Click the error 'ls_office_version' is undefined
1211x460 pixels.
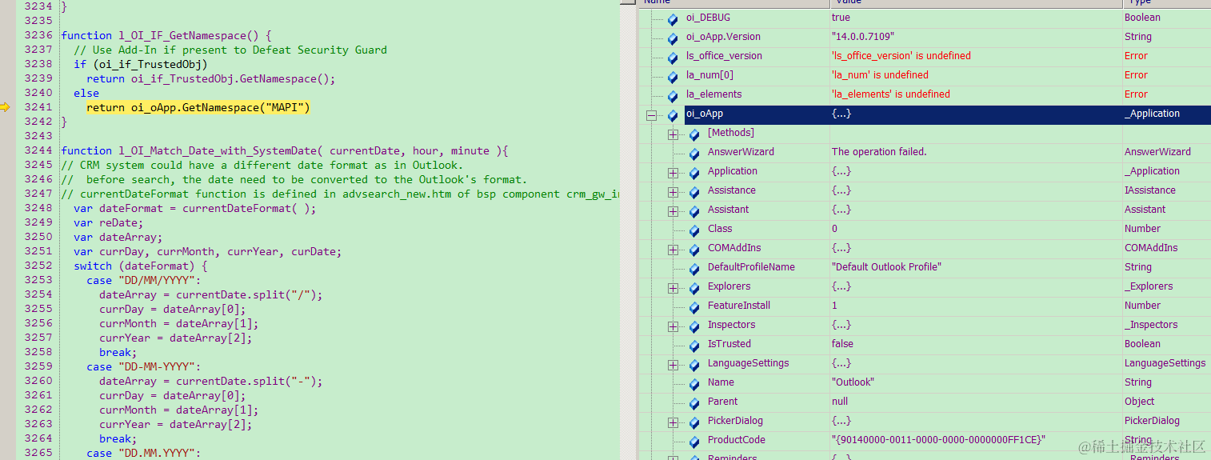[901, 56]
